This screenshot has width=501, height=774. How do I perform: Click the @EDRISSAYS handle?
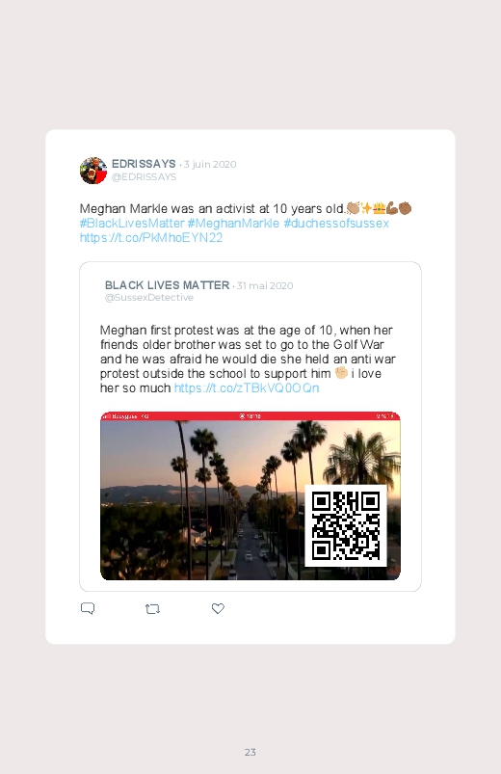[144, 176]
